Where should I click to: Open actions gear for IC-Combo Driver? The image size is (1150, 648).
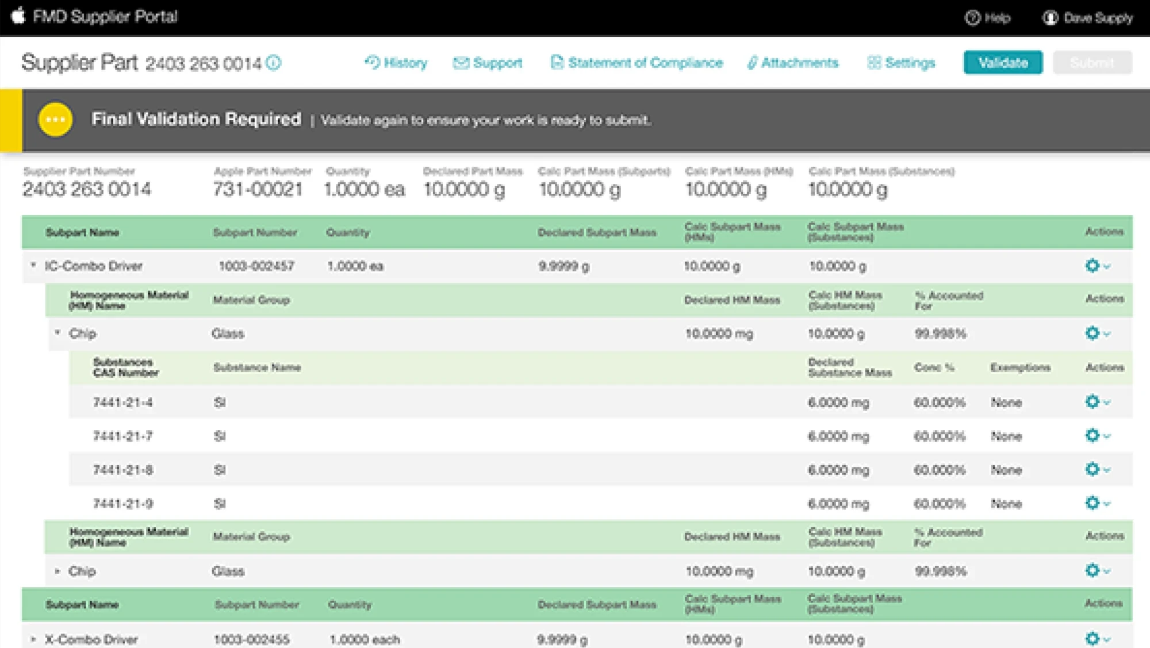point(1098,266)
